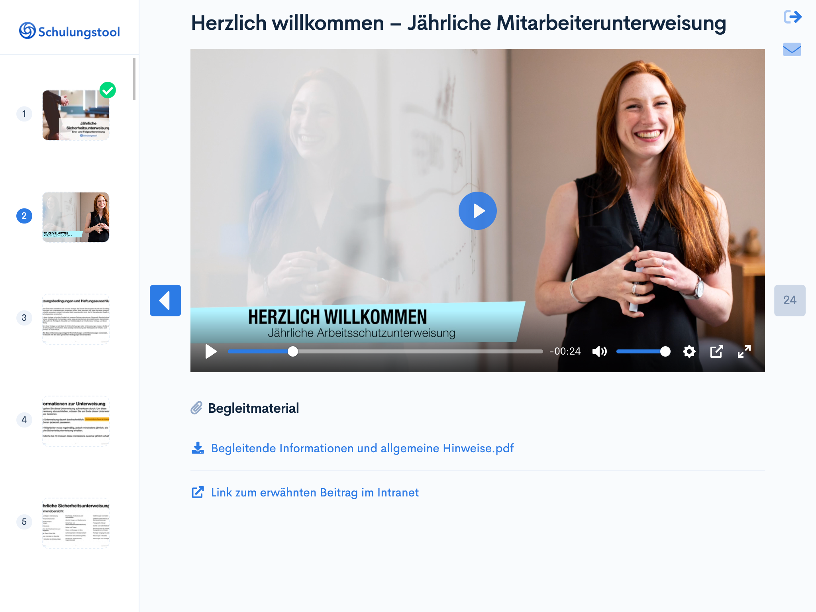Select slide thumbnail 3 in the sidebar
The image size is (816, 612).
coord(75,319)
